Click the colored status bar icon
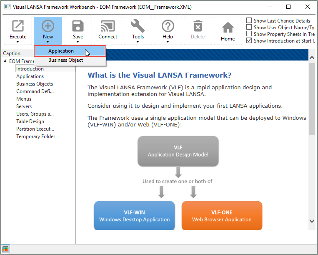The height and width of the screenshot is (255, 318). (5, 249)
